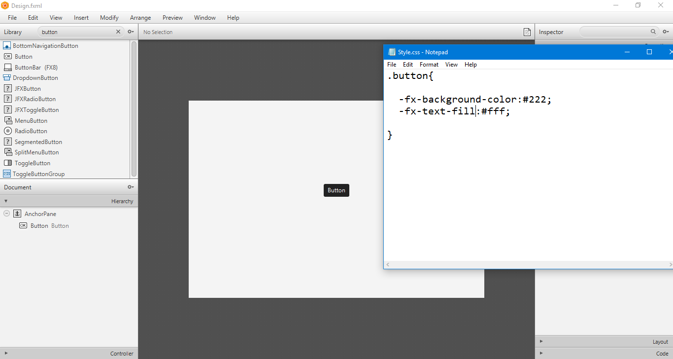Select AnchorPane in the Hierarchy tree
673x359 pixels.
click(x=41, y=213)
